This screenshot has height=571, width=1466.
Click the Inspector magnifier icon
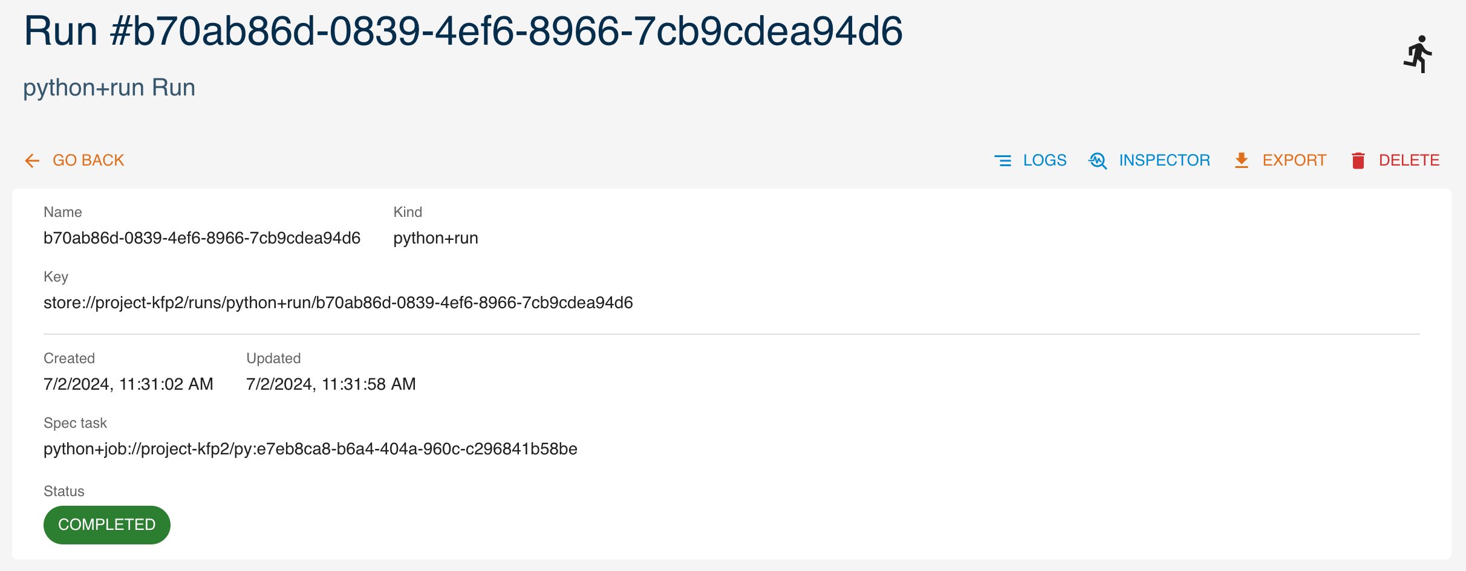(x=1098, y=161)
